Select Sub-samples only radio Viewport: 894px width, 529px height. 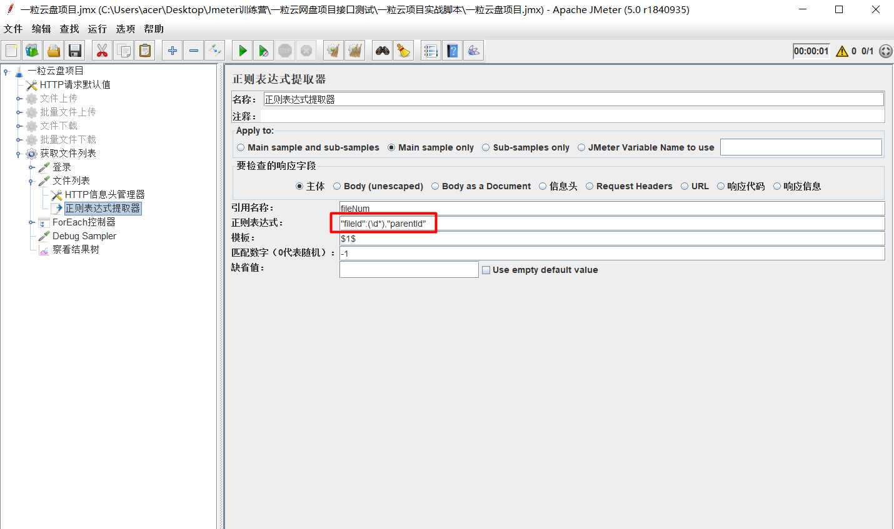pyautogui.click(x=486, y=148)
